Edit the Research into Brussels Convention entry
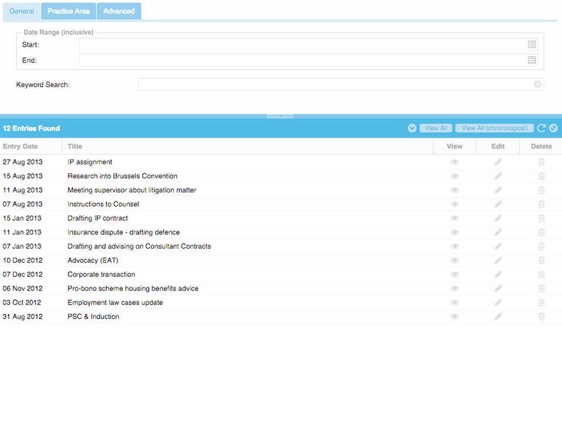This screenshot has width=562, height=421. click(x=498, y=176)
